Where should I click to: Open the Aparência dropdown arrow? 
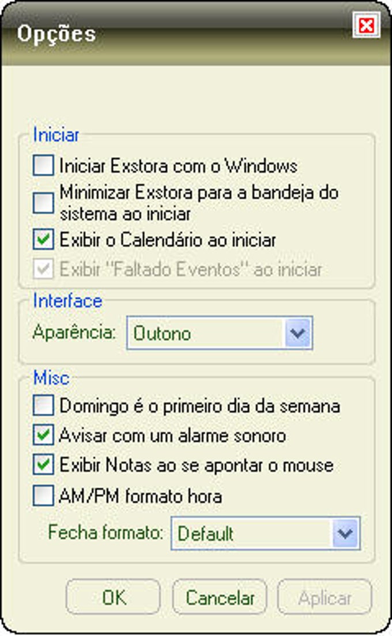click(x=298, y=333)
